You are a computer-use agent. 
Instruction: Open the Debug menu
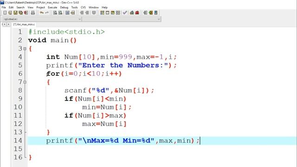pyautogui.click(x=64, y=7)
